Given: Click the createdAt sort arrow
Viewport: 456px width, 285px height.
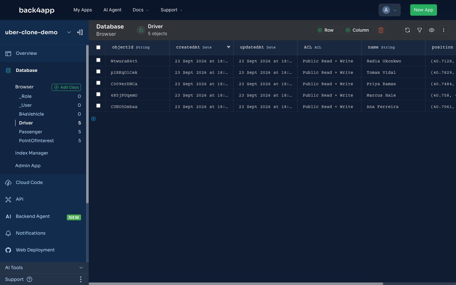Looking at the screenshot, I should [229, 47].
